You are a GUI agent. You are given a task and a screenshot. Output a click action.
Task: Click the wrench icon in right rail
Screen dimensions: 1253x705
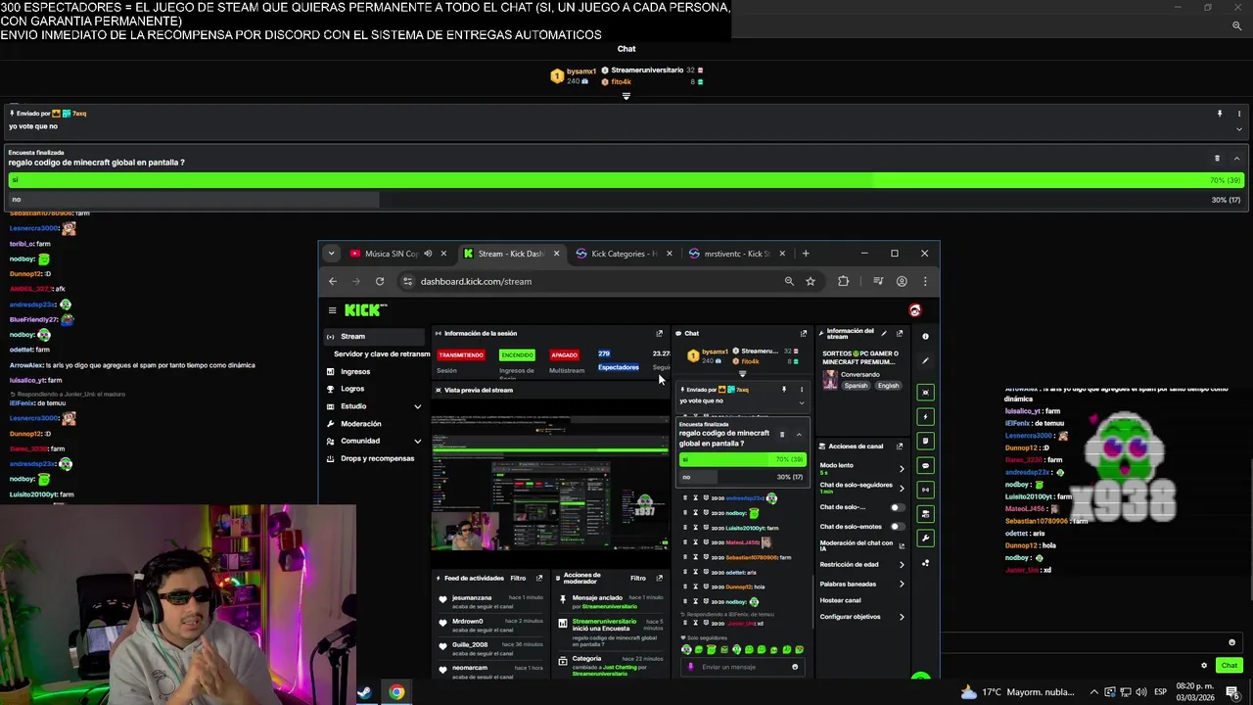925,539
